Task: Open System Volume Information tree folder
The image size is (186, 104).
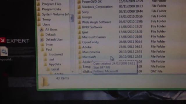Action: [56, 14]
